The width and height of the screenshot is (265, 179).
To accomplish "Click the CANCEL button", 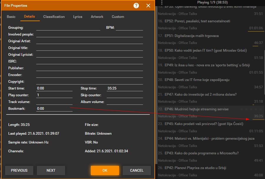I will click(x=136, y=170).
